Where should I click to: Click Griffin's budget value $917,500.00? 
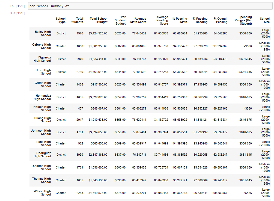tap(99, 84)
